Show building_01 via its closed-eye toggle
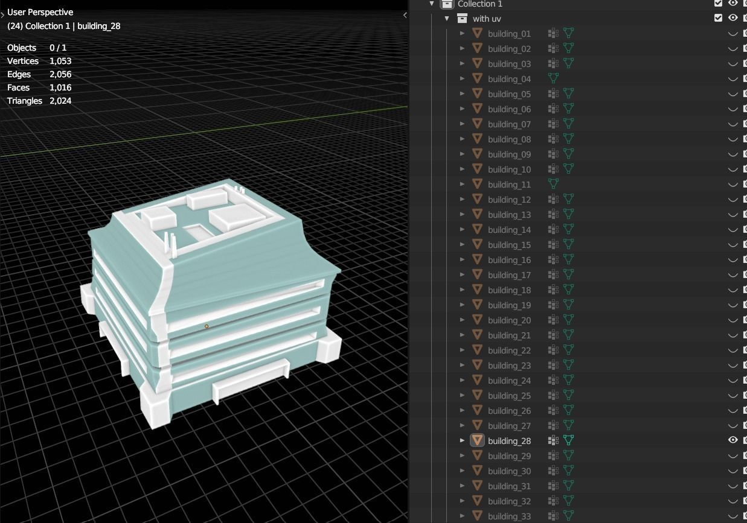747x523 pixels. click(733, 34)
